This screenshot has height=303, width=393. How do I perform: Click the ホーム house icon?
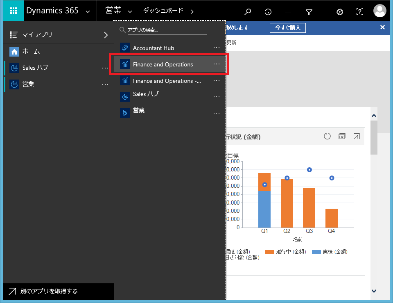pyautogui.click(x=14, y=52)
